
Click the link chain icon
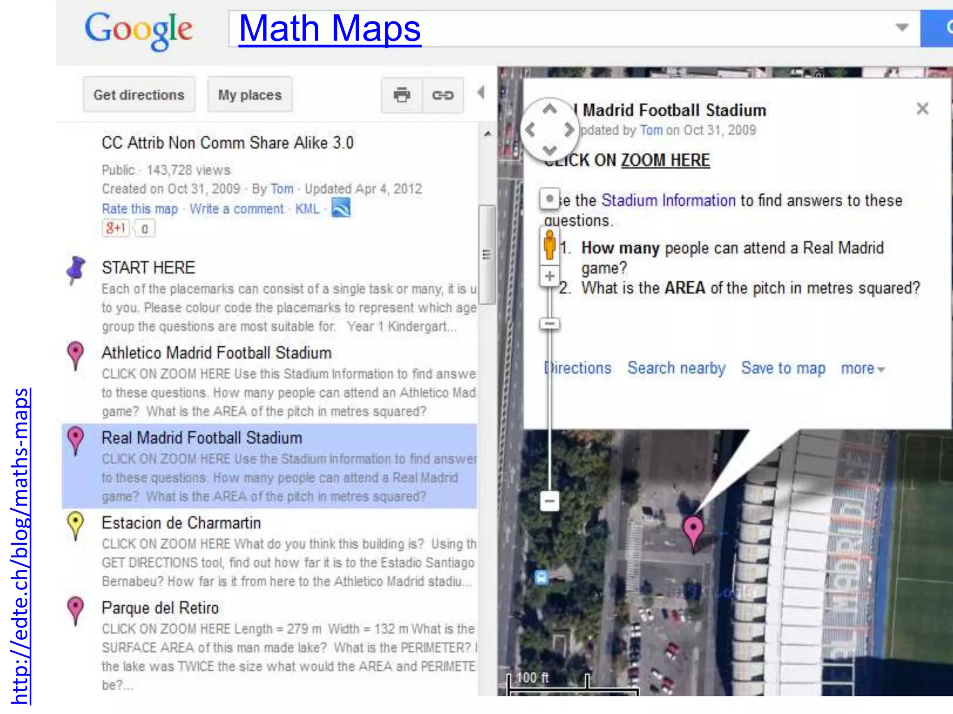(x=443, y=95)
